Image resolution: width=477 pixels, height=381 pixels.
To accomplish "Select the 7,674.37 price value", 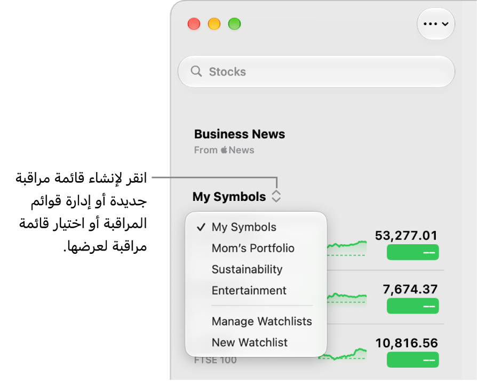I will pyautogui.click(x=410, y=289).
